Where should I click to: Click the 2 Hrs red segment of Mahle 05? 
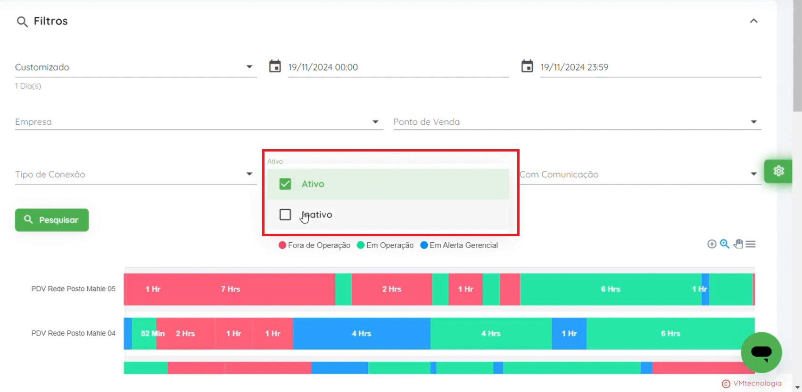[x=392, y=289]
